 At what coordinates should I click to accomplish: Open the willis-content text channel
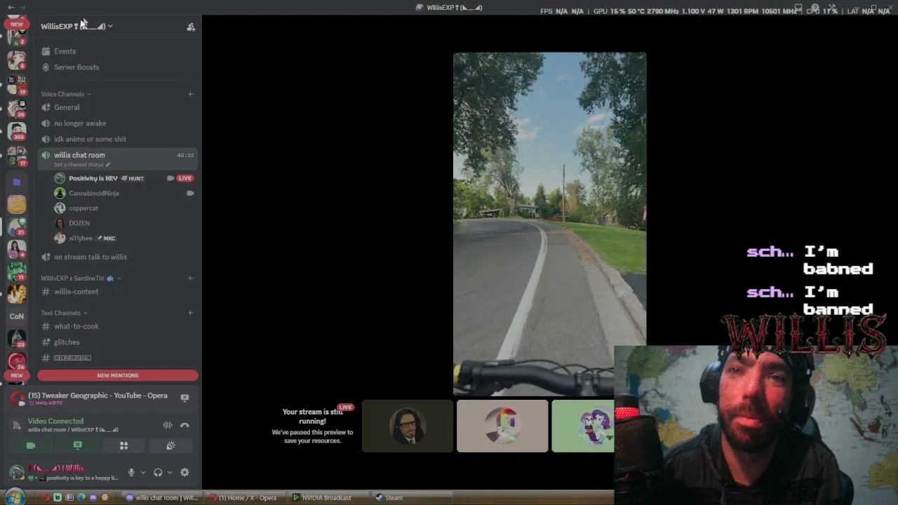pyautogui.click(x=117, y=292)
